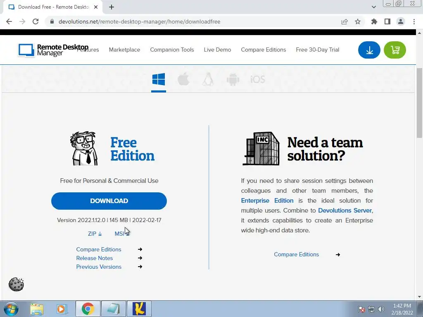Open the Live Demo menu item
The image size is (423, 317).
pyautogui.click(x=217, y=50)
